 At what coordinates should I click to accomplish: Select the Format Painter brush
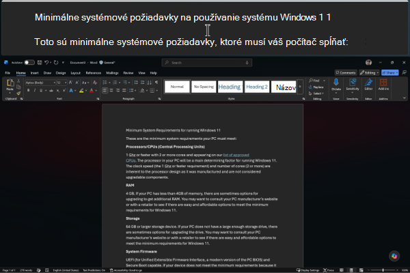click(x=18, y=93)
